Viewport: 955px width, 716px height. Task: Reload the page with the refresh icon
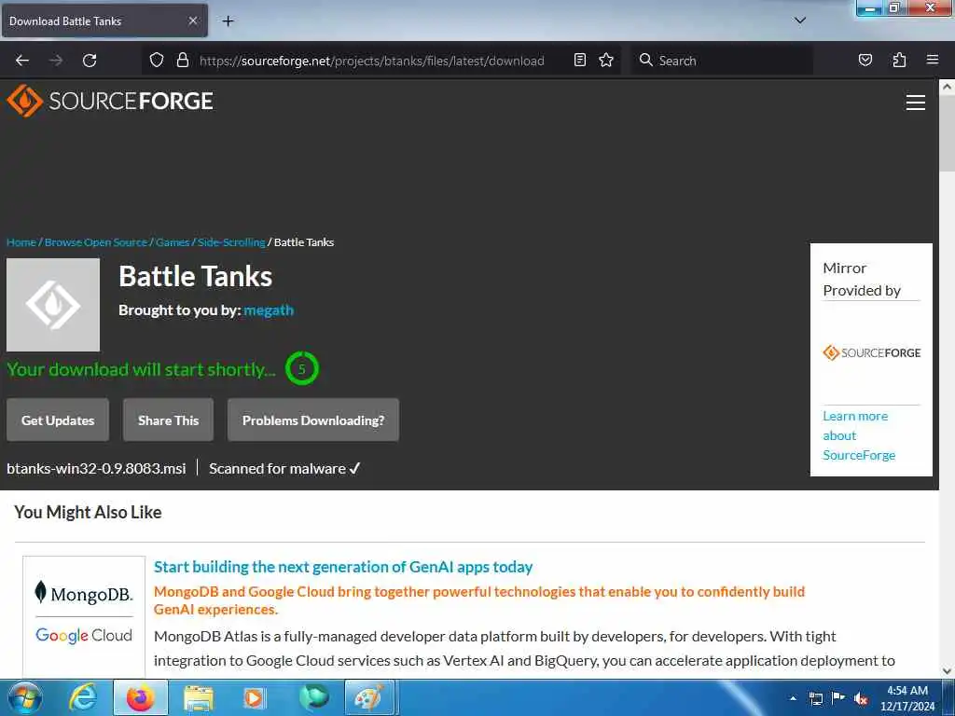point(90,61)
